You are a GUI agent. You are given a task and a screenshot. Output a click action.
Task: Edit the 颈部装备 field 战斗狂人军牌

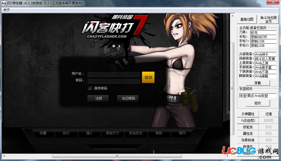[265, 59]
